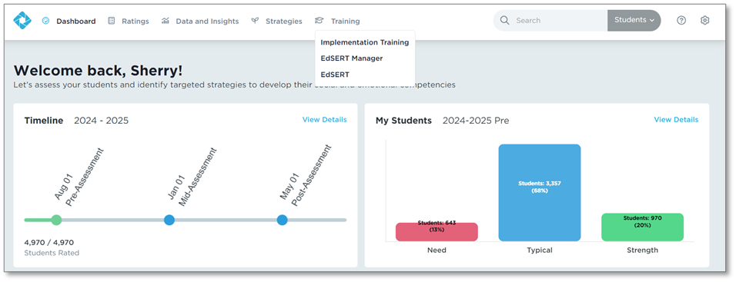This screenshot has width=736, height=282.
Task: Click the "My Students" card title
Action: [403, 121]
